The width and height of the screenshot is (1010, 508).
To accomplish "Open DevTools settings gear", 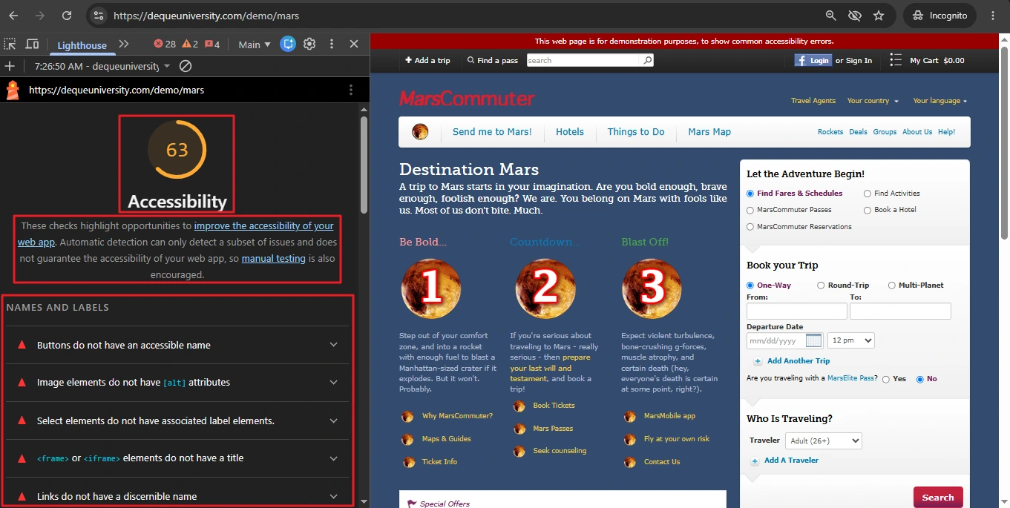I will click(309, 44).
